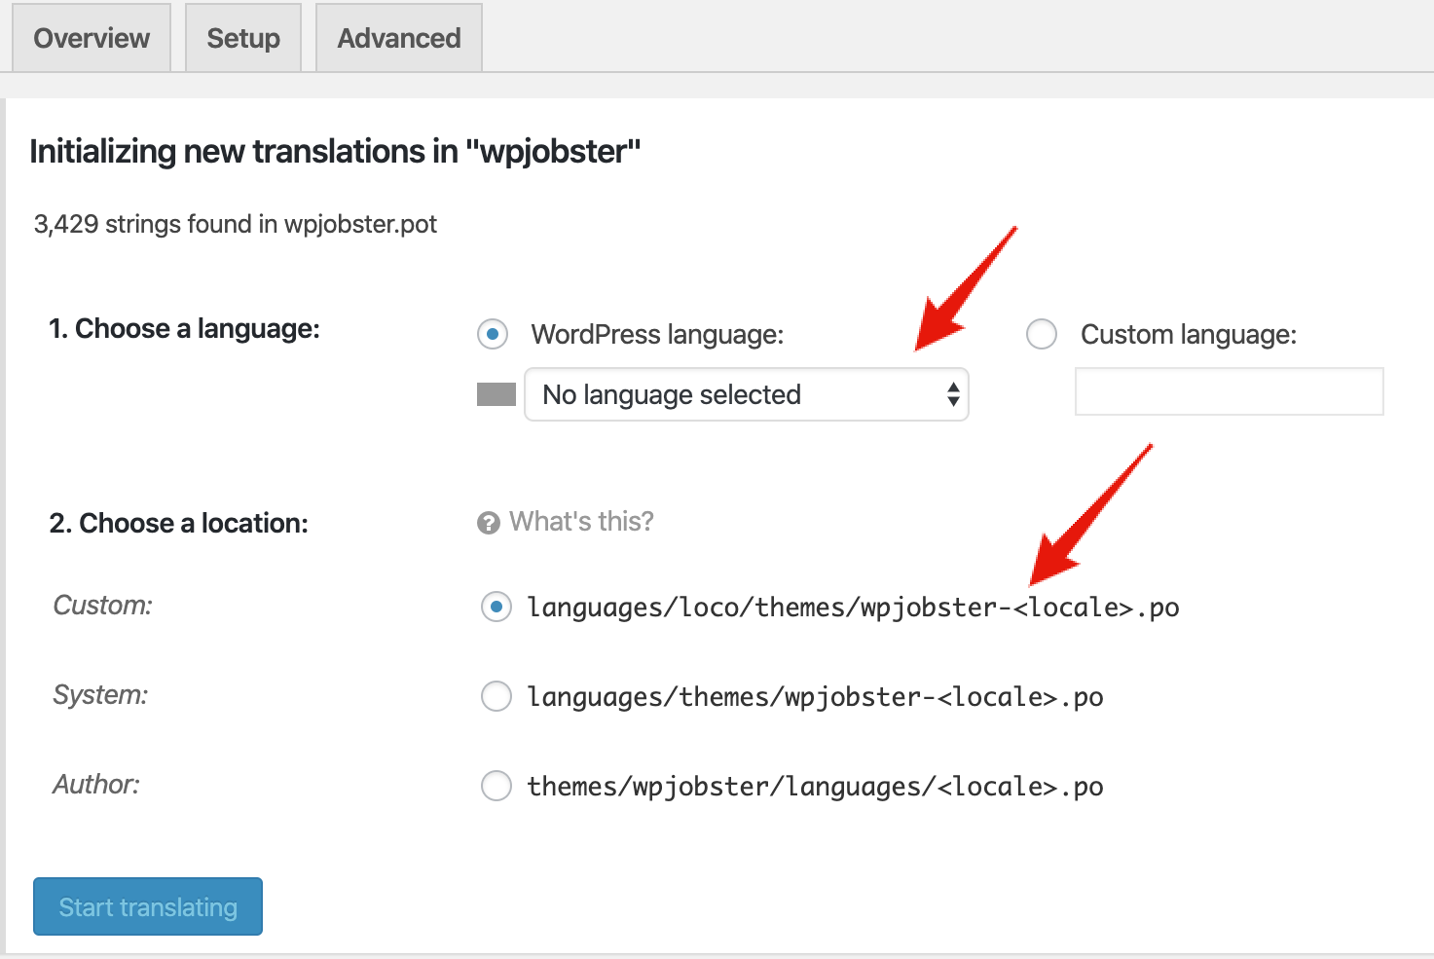Switch to the Setup tab
This screenshot has height=959, width=1434.
pyautogui.click(x=243, y=38)
